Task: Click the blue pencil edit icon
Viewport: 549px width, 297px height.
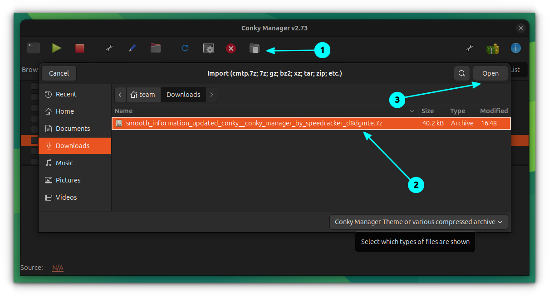Action: (132, 48)
